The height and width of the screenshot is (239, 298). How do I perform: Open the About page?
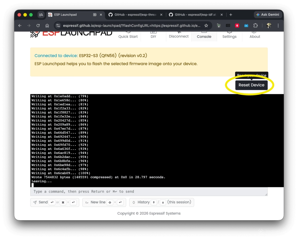pyautogui.click(x=255, y=36)
